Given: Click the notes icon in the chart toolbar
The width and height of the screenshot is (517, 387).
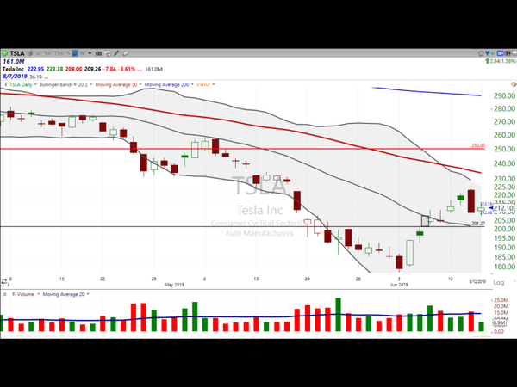Looking at the screenshot, I should pyautogui.click(x=125, y=53).
